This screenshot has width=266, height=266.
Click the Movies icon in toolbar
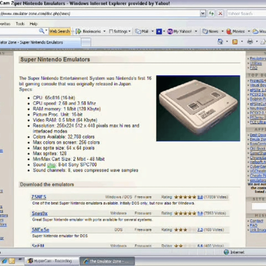click(229, 31)
